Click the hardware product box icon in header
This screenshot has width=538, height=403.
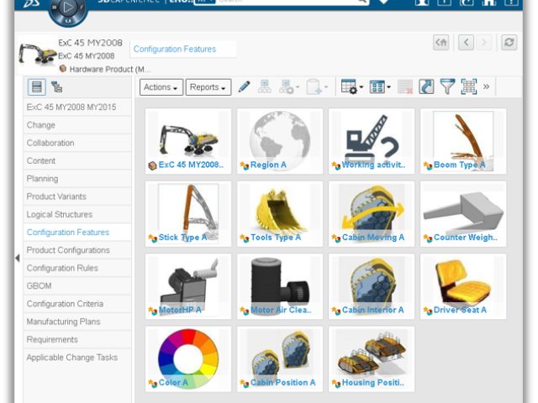click(63, 69)
